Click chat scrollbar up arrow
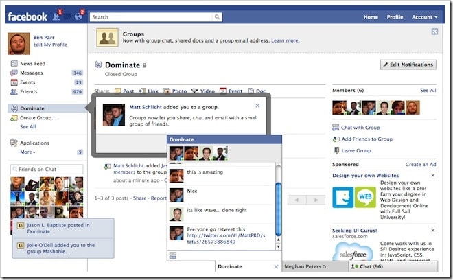 279,240
